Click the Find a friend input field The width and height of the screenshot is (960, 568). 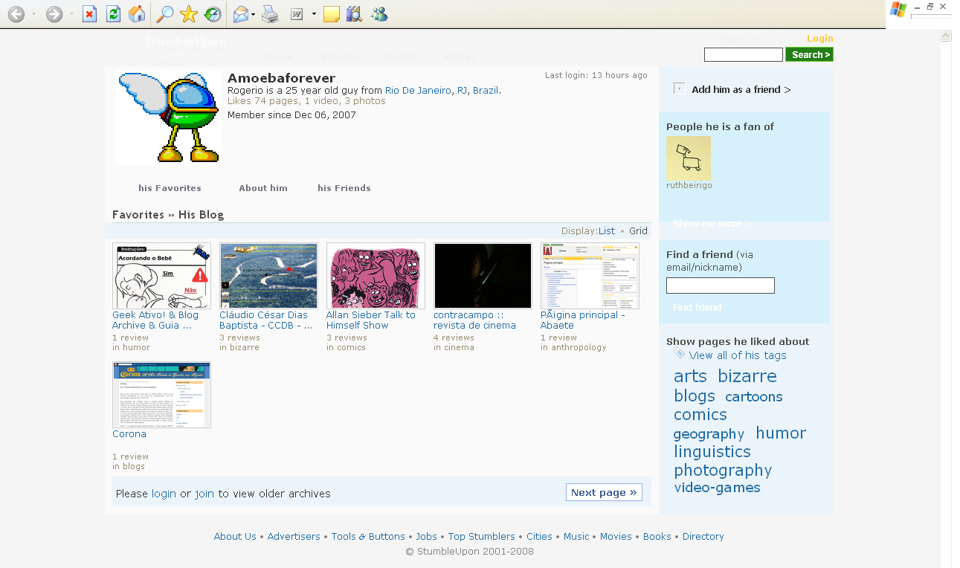pos(720,285)
